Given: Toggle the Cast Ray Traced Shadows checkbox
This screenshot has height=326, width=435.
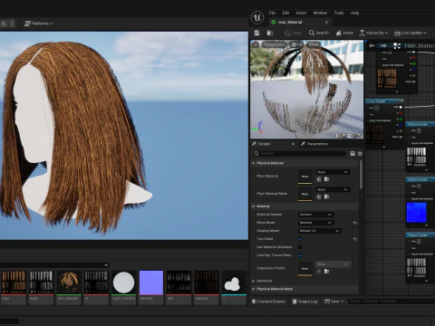Looking at the screenshot, I should 300,255.
